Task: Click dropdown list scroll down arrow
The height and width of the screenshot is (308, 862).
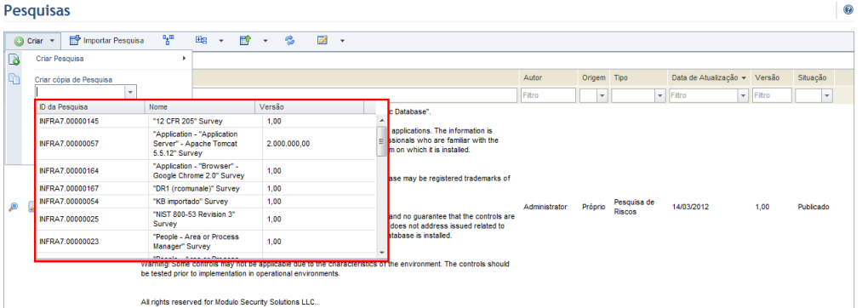Action: [382, 253]
